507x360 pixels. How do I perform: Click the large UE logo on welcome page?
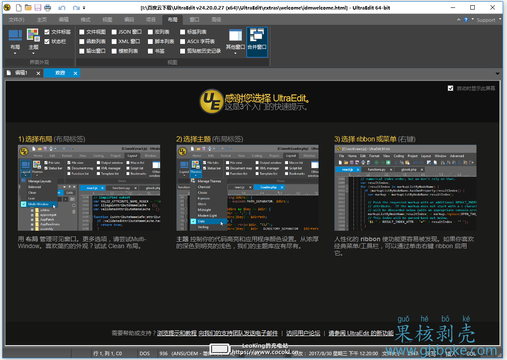coord(212,101)
